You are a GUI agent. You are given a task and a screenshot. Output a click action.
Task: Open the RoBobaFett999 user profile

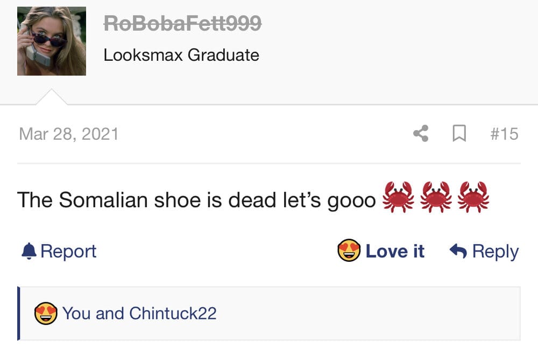point(182,23)
